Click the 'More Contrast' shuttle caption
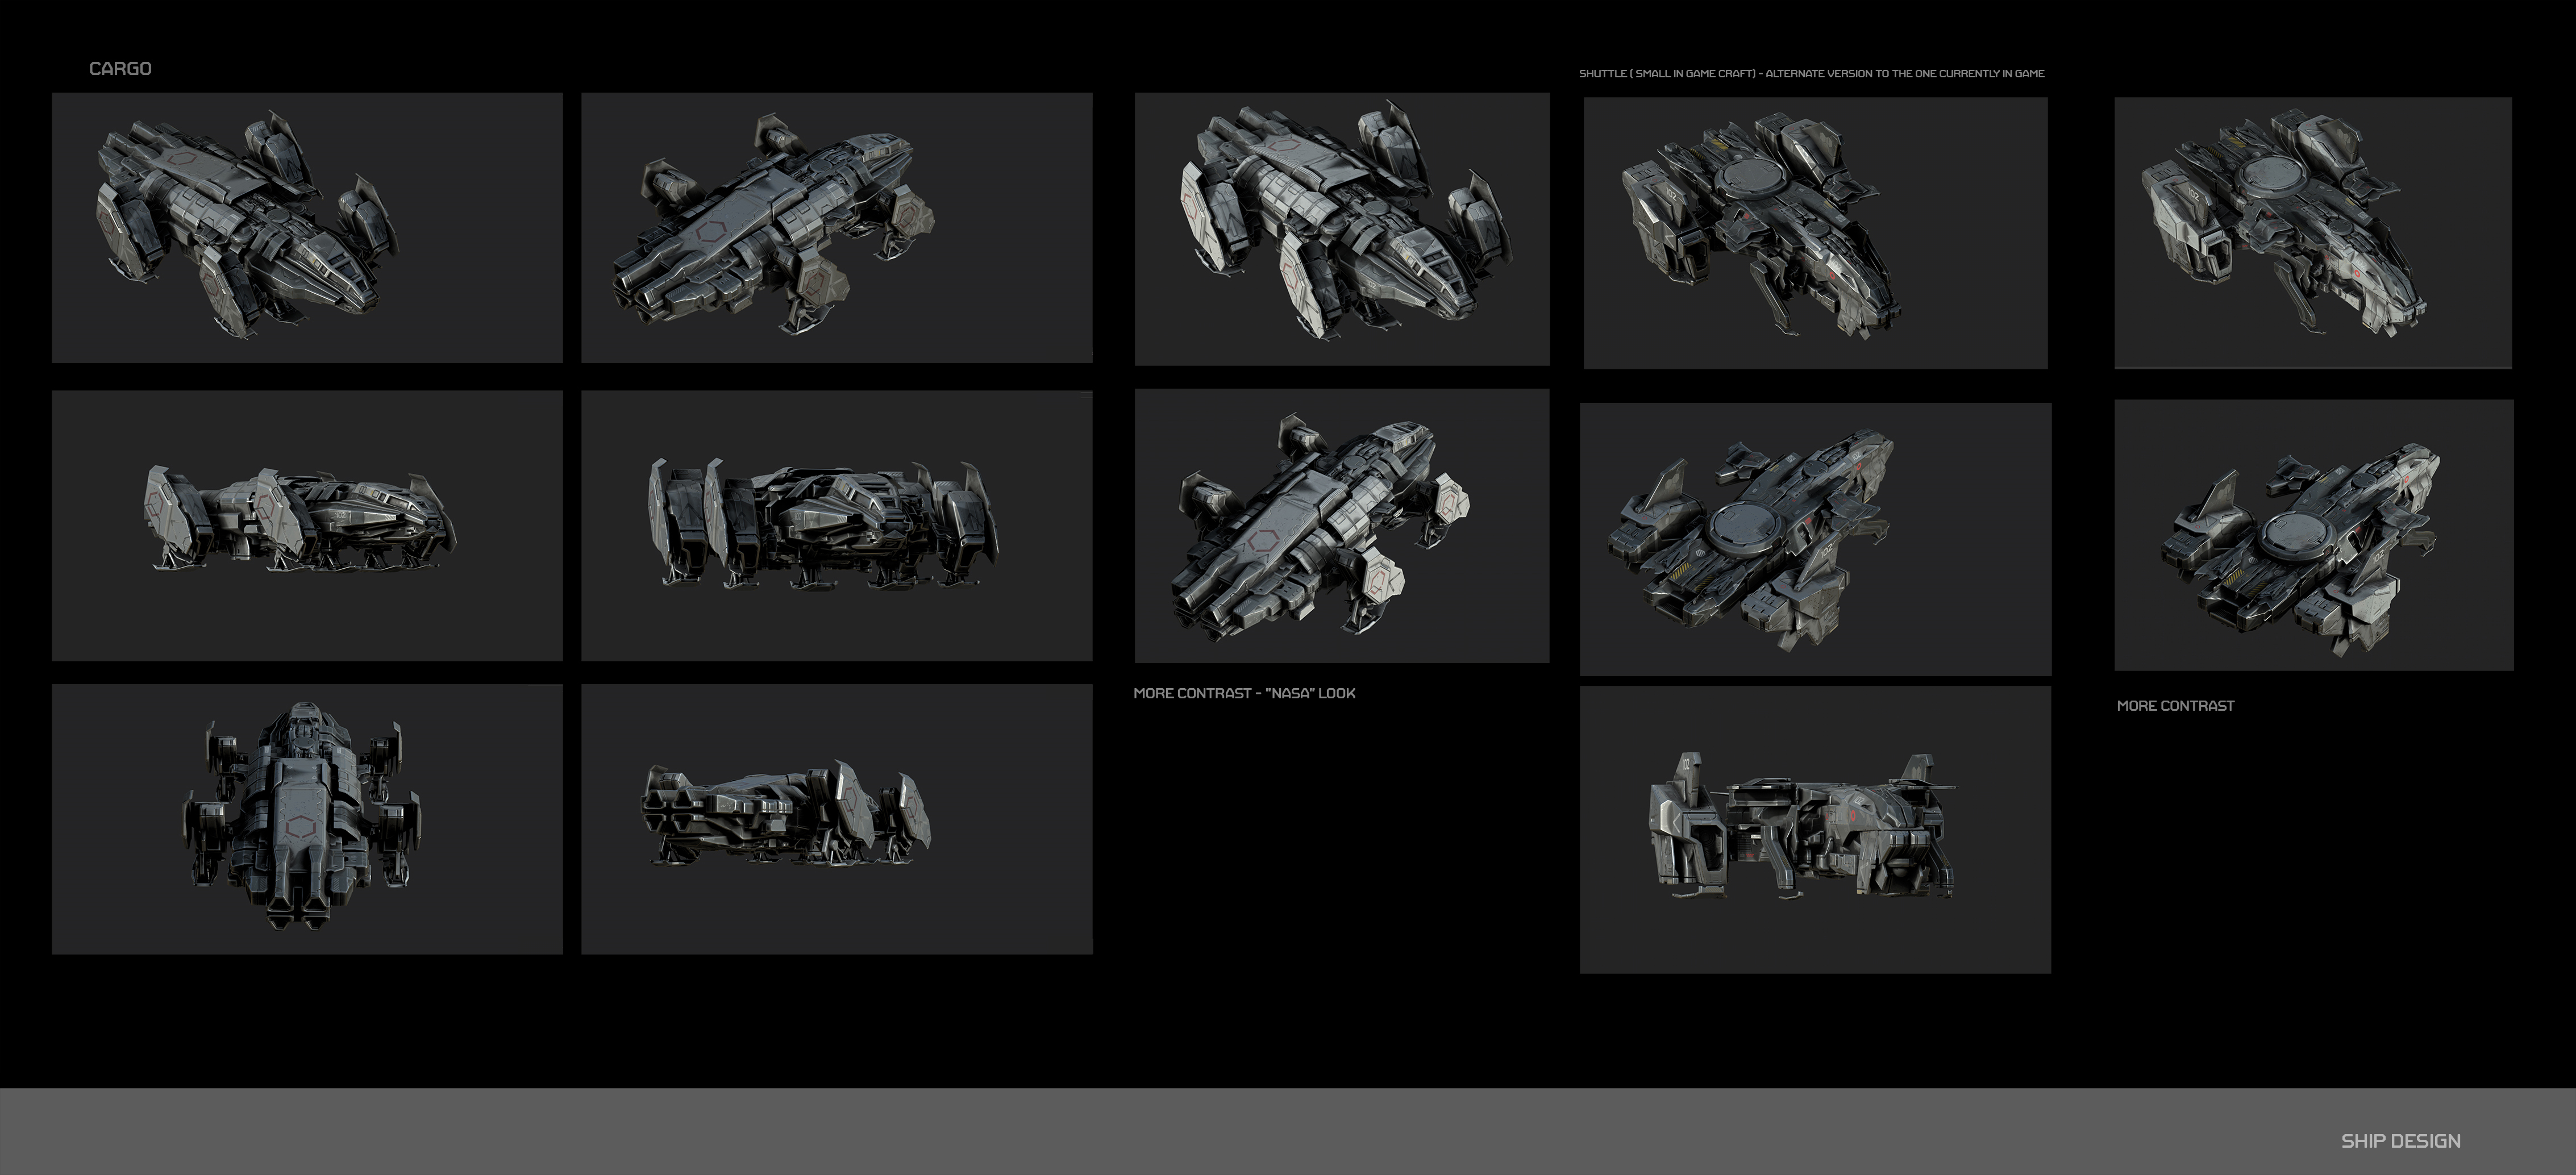Image resolution: width=2576 pixels, height=1175 pixels. coord(2175,706)
